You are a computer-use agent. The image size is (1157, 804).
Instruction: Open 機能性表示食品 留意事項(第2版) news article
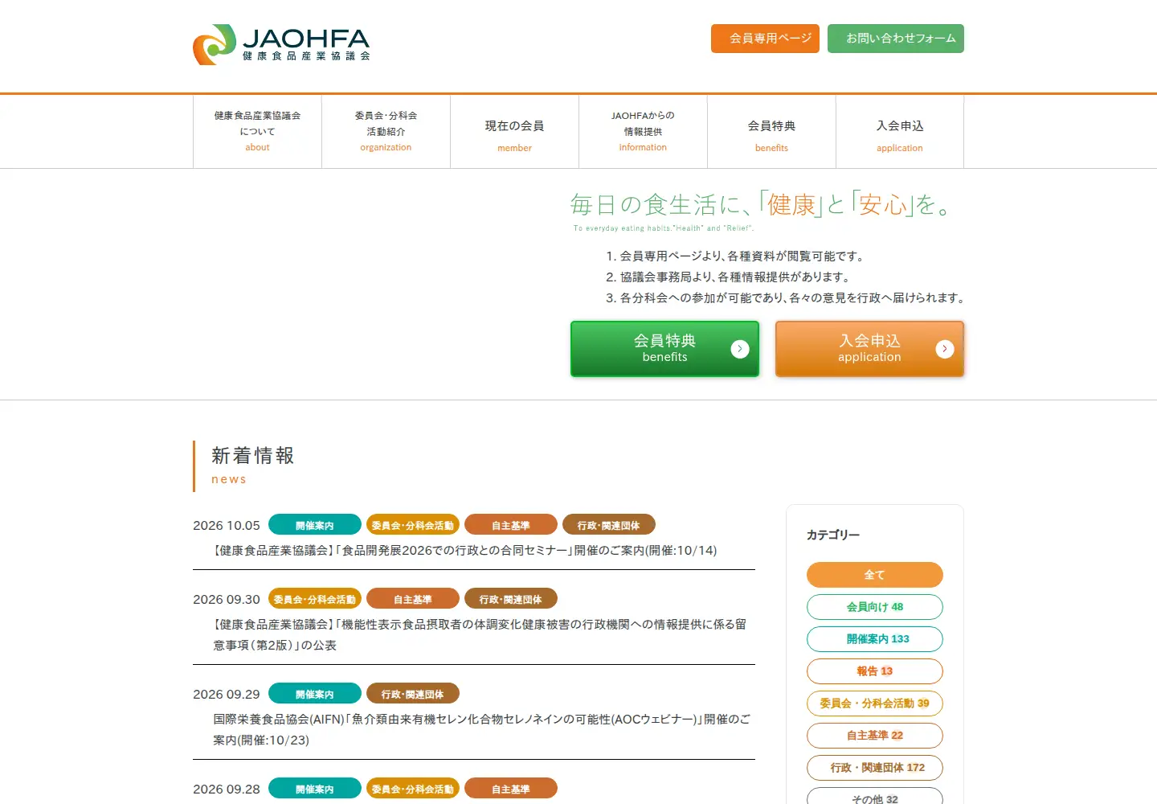pos(480,634)
